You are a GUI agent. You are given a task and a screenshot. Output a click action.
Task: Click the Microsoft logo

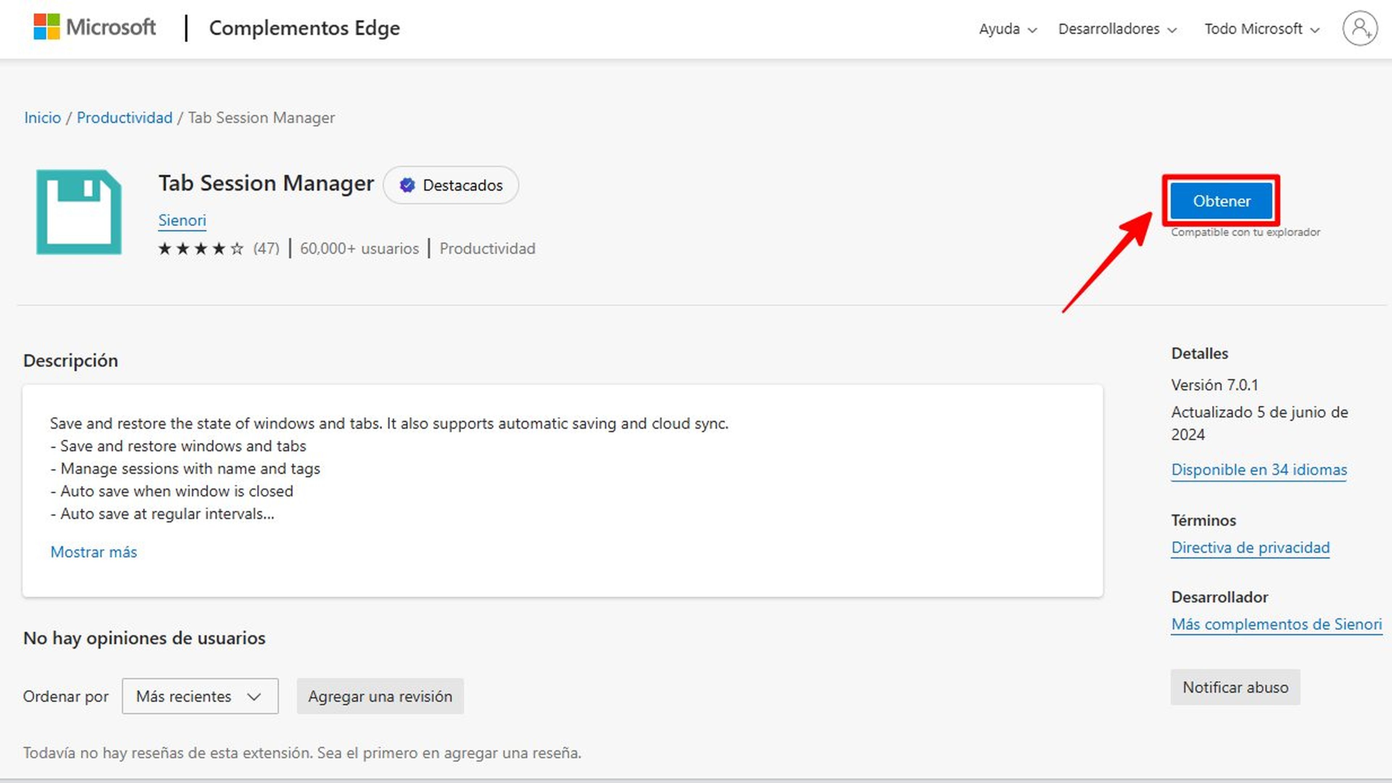click(95, 27)
